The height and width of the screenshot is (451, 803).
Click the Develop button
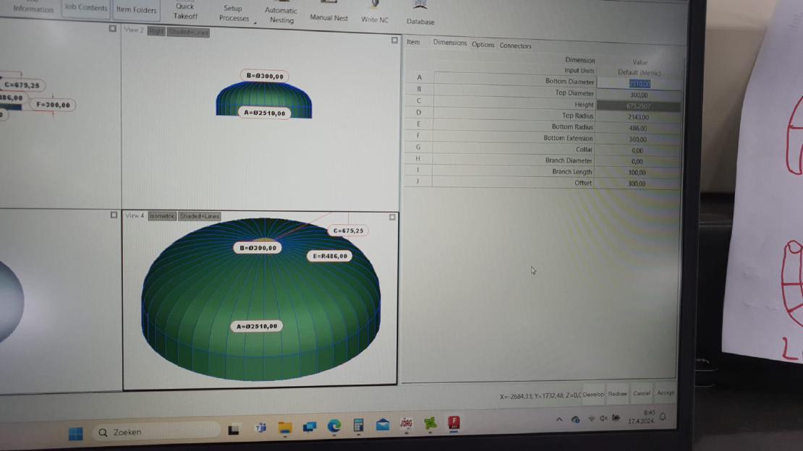coord(593,394)
